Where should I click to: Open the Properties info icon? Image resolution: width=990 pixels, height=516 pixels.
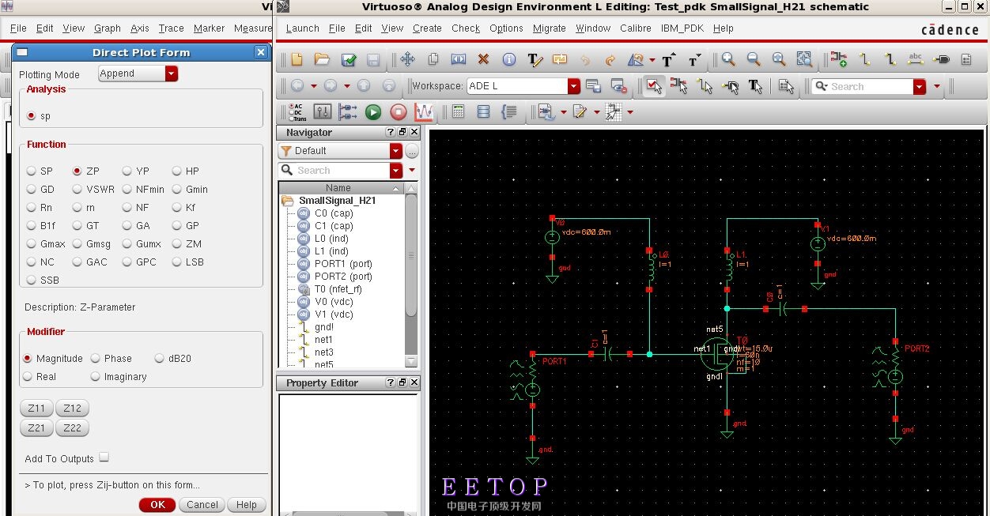click(x=508, y=59)
